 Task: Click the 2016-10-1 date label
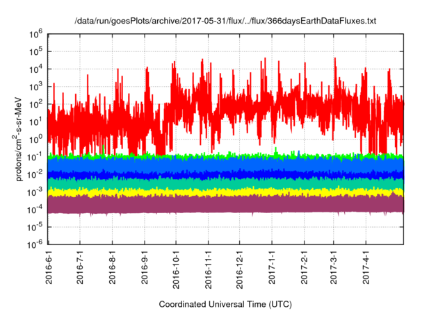pyautogui.click(x=176, y=269)
